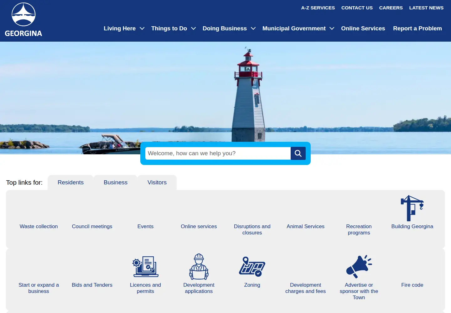This screenshot has height=313, width=451.
Task: Open the Things to Do menu
Action: 169,28
